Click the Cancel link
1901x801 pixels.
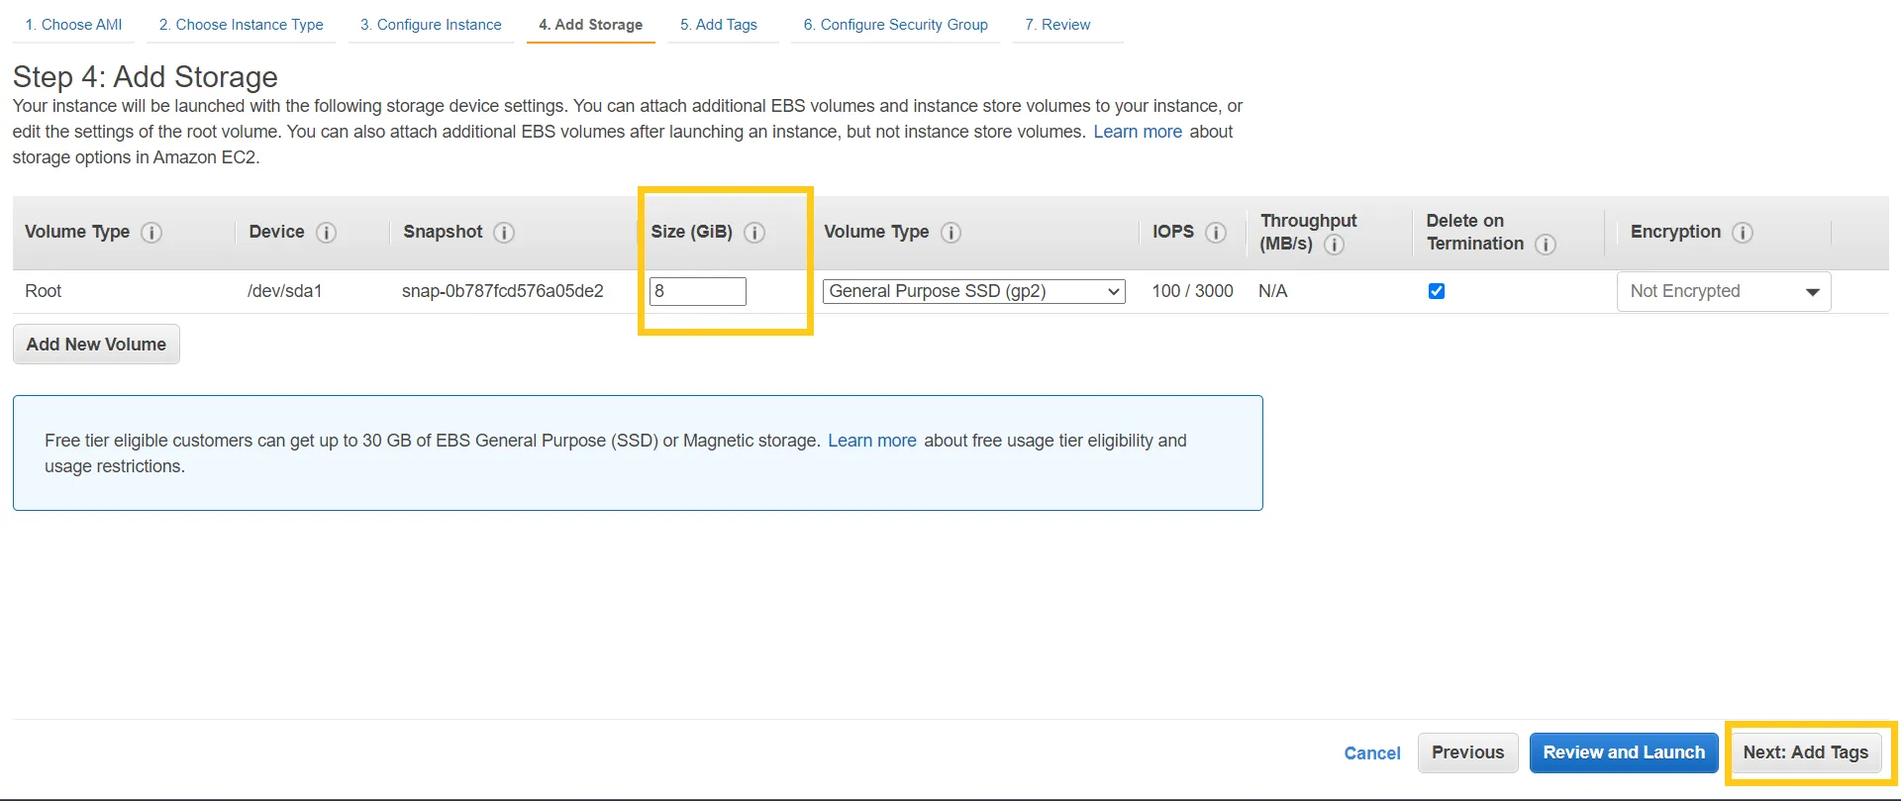pos(1371,753)
